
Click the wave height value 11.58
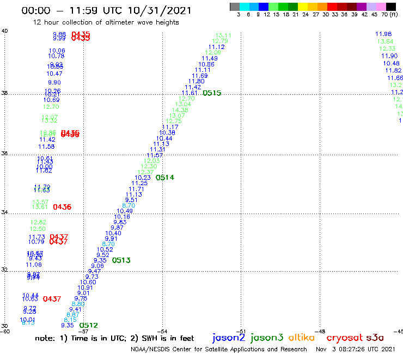[46, 147]
